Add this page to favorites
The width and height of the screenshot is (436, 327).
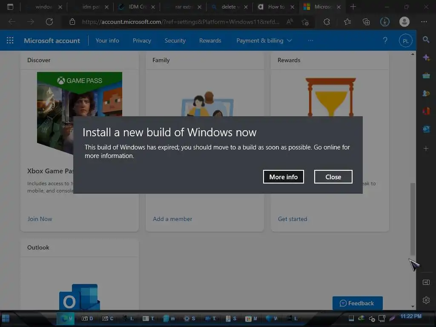click(x=305, y=22)
